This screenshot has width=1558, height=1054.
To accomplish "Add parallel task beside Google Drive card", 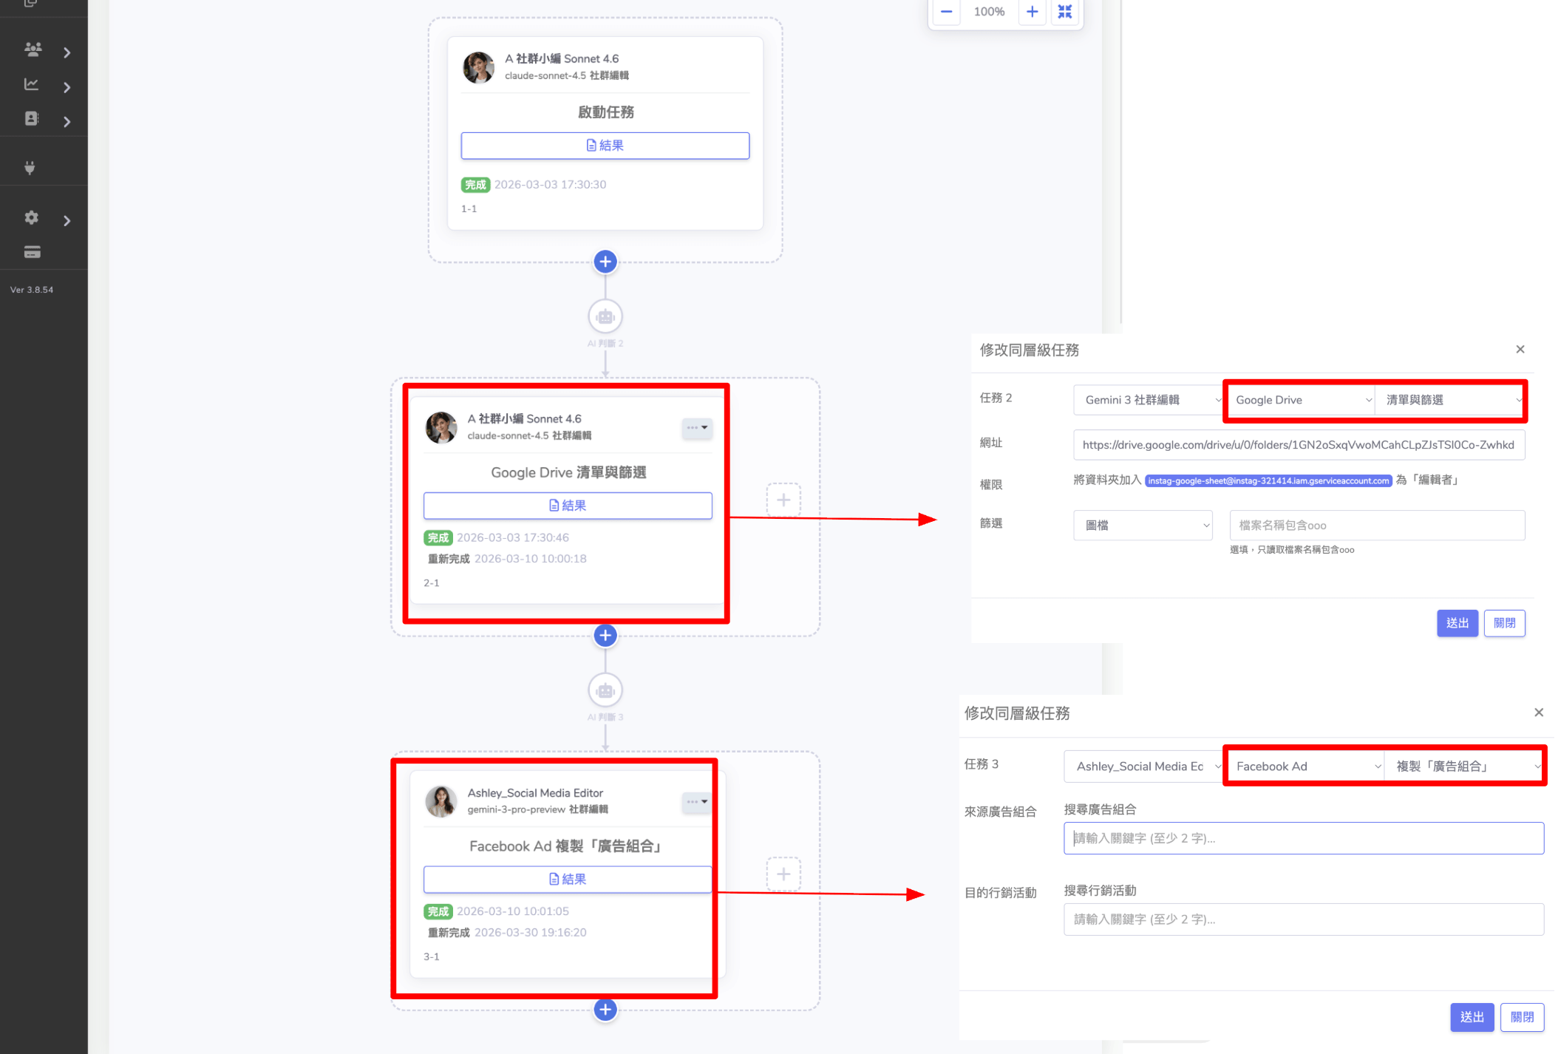I will coord(783,500).
